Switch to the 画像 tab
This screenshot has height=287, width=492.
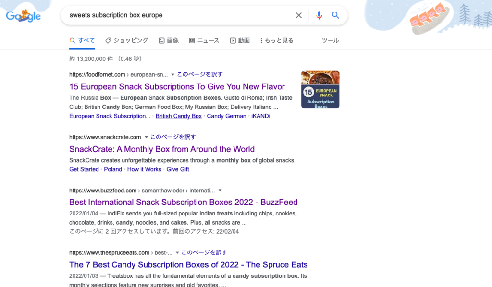[x=169, y=40]
